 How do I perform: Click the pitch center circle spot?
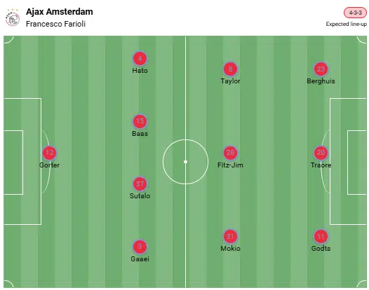[185, 162]
